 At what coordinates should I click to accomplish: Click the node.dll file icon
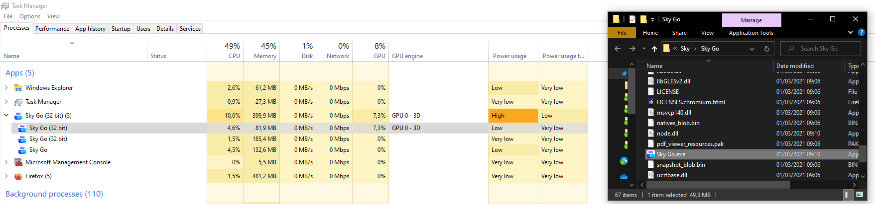coord(650,134)
